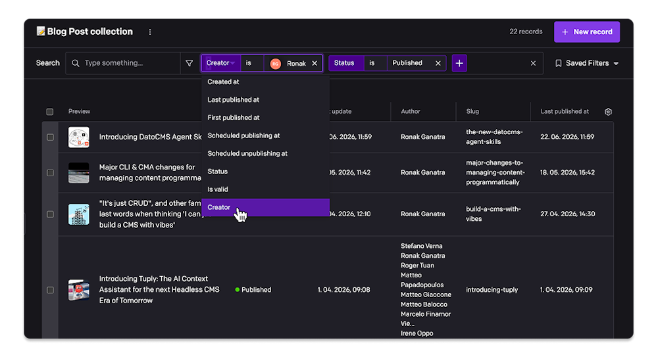Viewport: 658px width, 357px height.
Task: Select the Major CLI & CMA changes checkbox
Action: click(50, 173)
